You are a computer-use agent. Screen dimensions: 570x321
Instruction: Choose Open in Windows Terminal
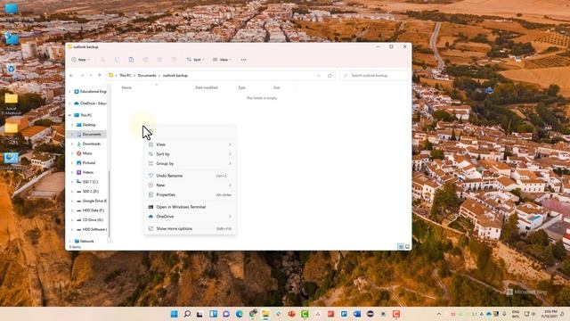pyautogui.click(x=190, y=207)
